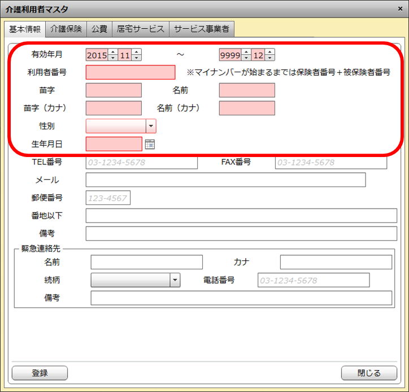Image resolution: width=409 pixels, height=392 pixels.
Task: Click the 利用者番号 input field
Action: [x=130, y=72]
